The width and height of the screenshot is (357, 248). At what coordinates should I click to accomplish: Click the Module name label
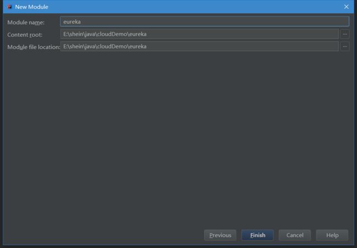point(26,23)
